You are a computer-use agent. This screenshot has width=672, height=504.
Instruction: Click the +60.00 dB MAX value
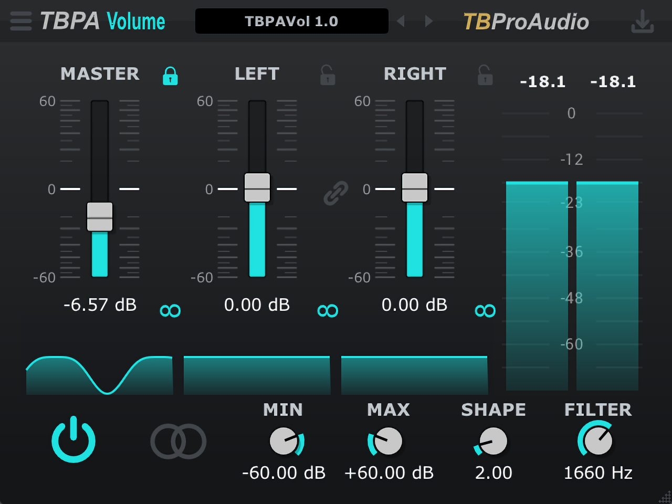pos(388,472)
